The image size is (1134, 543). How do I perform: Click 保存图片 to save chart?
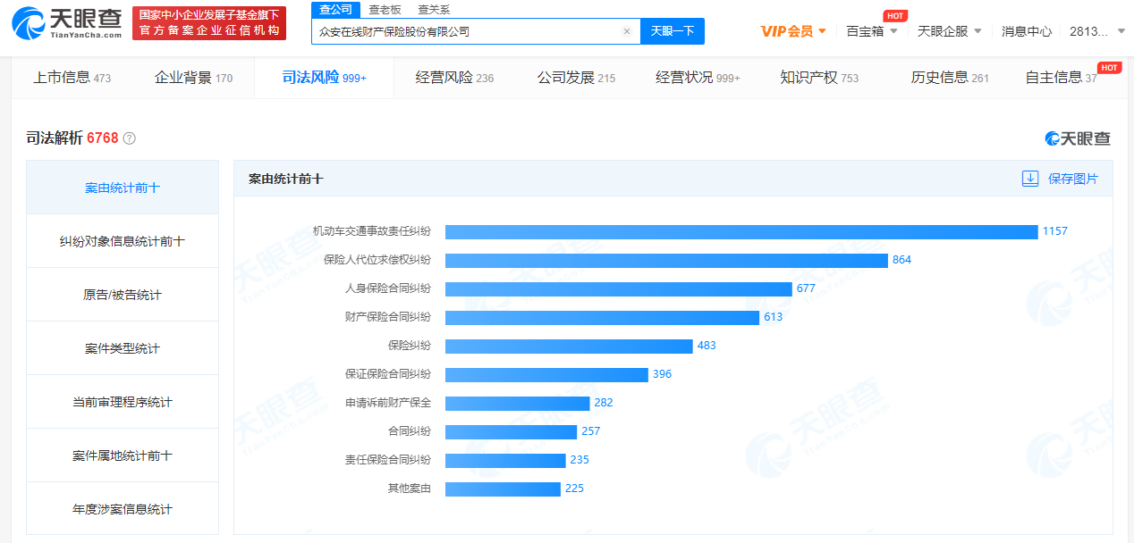[x=1072, y=179]
